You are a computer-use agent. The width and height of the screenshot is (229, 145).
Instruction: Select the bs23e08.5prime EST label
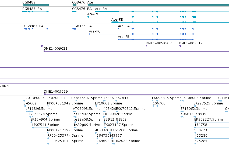(x=87, y=119)
